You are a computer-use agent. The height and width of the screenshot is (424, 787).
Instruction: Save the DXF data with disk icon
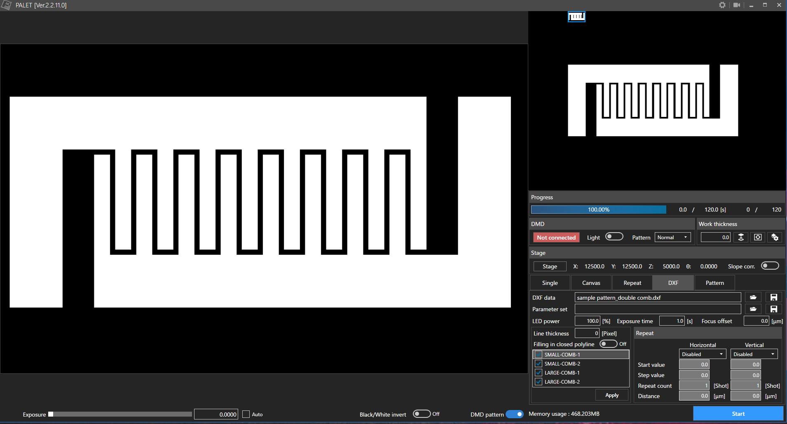click(773, 297)
